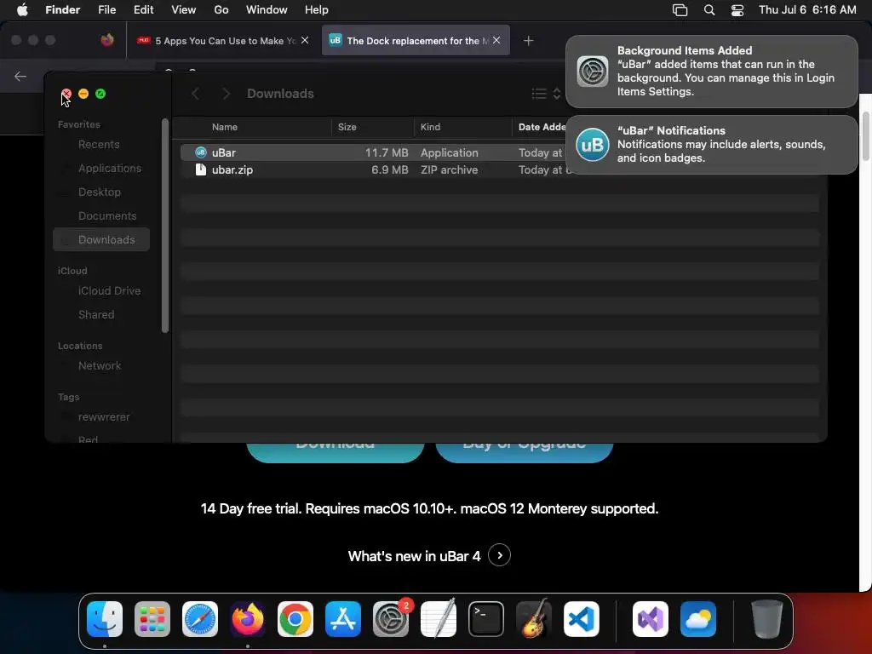
Task: Open the Finder menu
Action: pos(63,9)
